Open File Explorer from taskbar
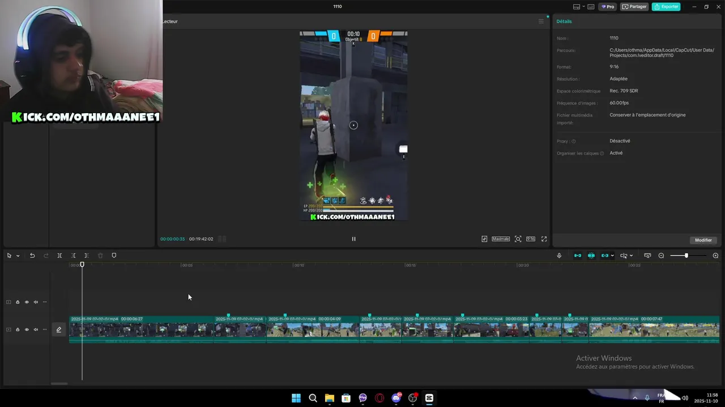The width and height of the screenshot is (725, 407). [x=329, y=398]
